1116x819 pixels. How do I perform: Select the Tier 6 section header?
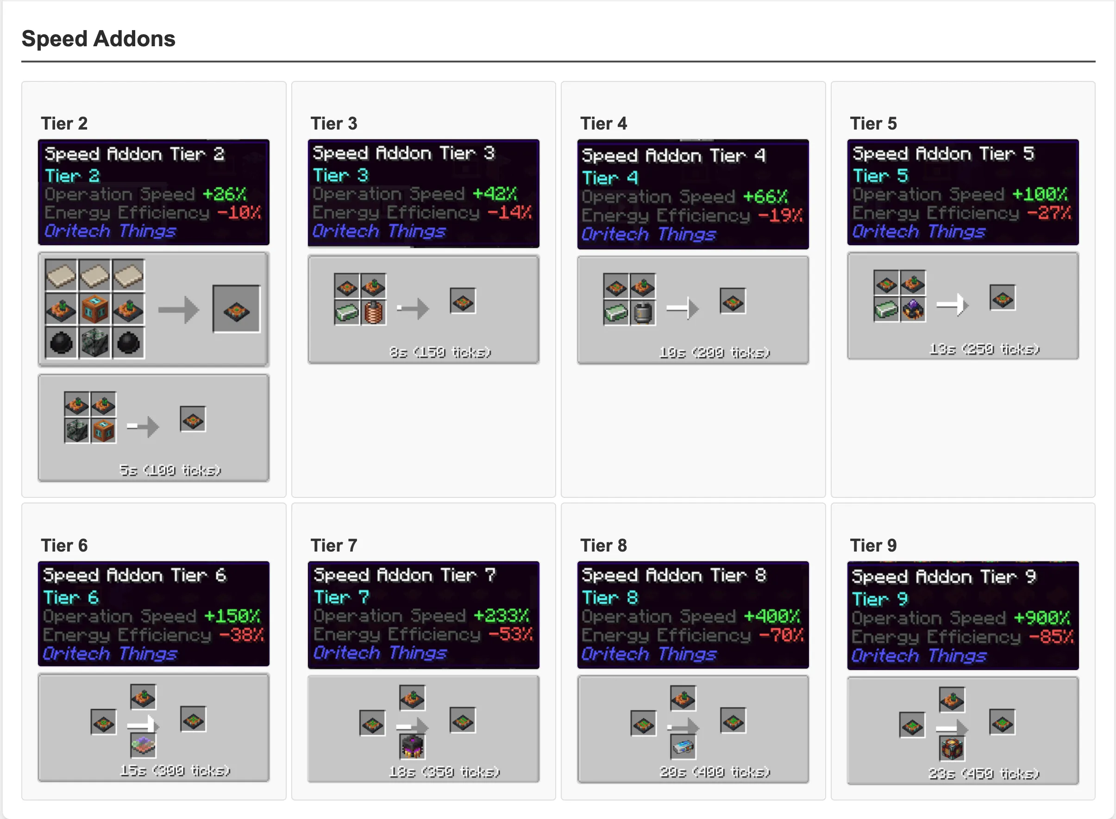63,545
